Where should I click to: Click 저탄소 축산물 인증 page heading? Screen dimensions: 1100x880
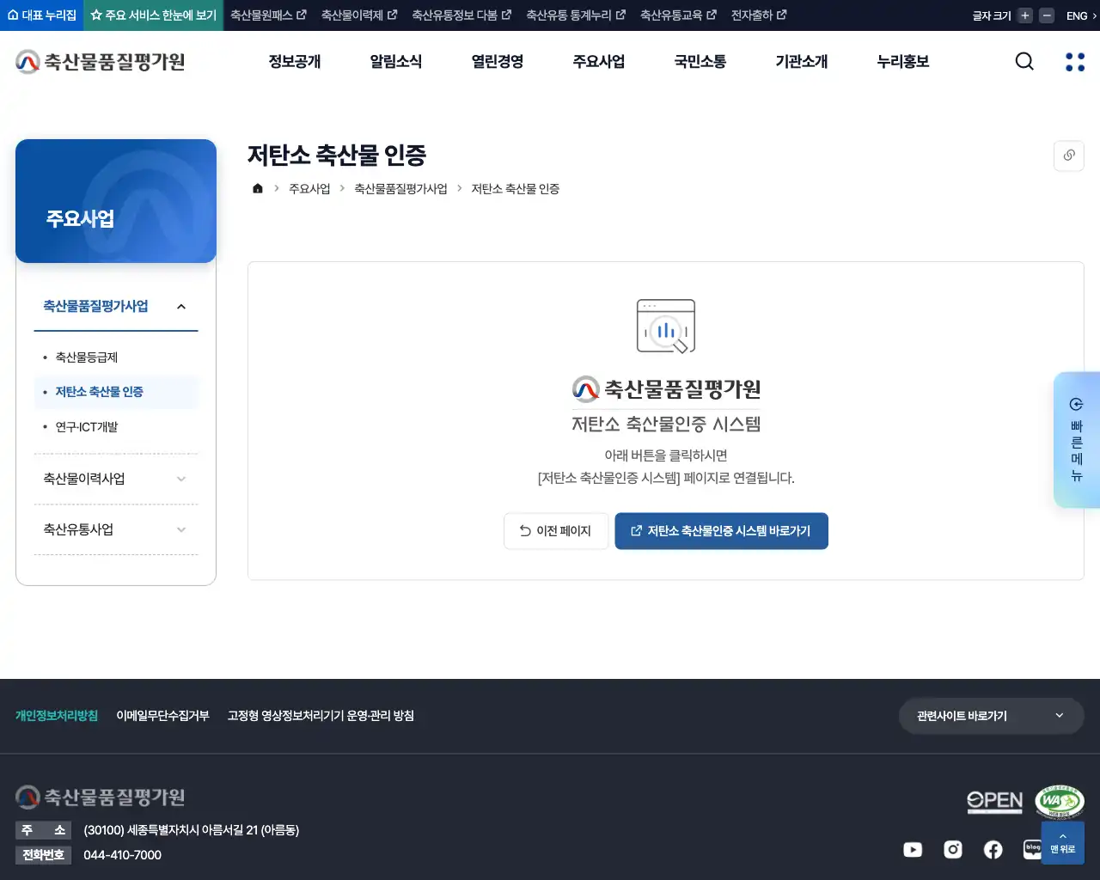tap(337, 156)
